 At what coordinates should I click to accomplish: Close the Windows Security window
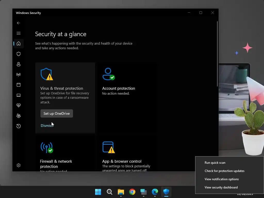213,13
